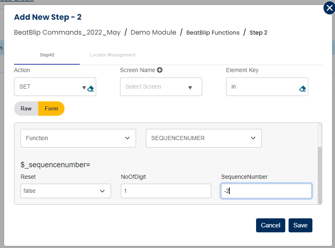
Task: Clear the Element Key with eraser icon
Action: (x=303, y=88)
